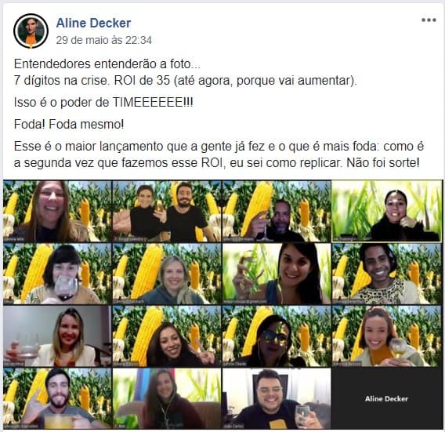Select the tile of man wearing headphones
Screen dimensions: 445x432
386,274
